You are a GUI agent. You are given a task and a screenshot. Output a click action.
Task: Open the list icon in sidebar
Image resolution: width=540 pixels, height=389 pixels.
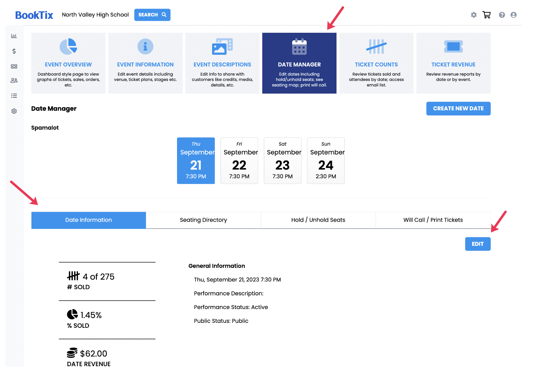click(x=14, y=96)
